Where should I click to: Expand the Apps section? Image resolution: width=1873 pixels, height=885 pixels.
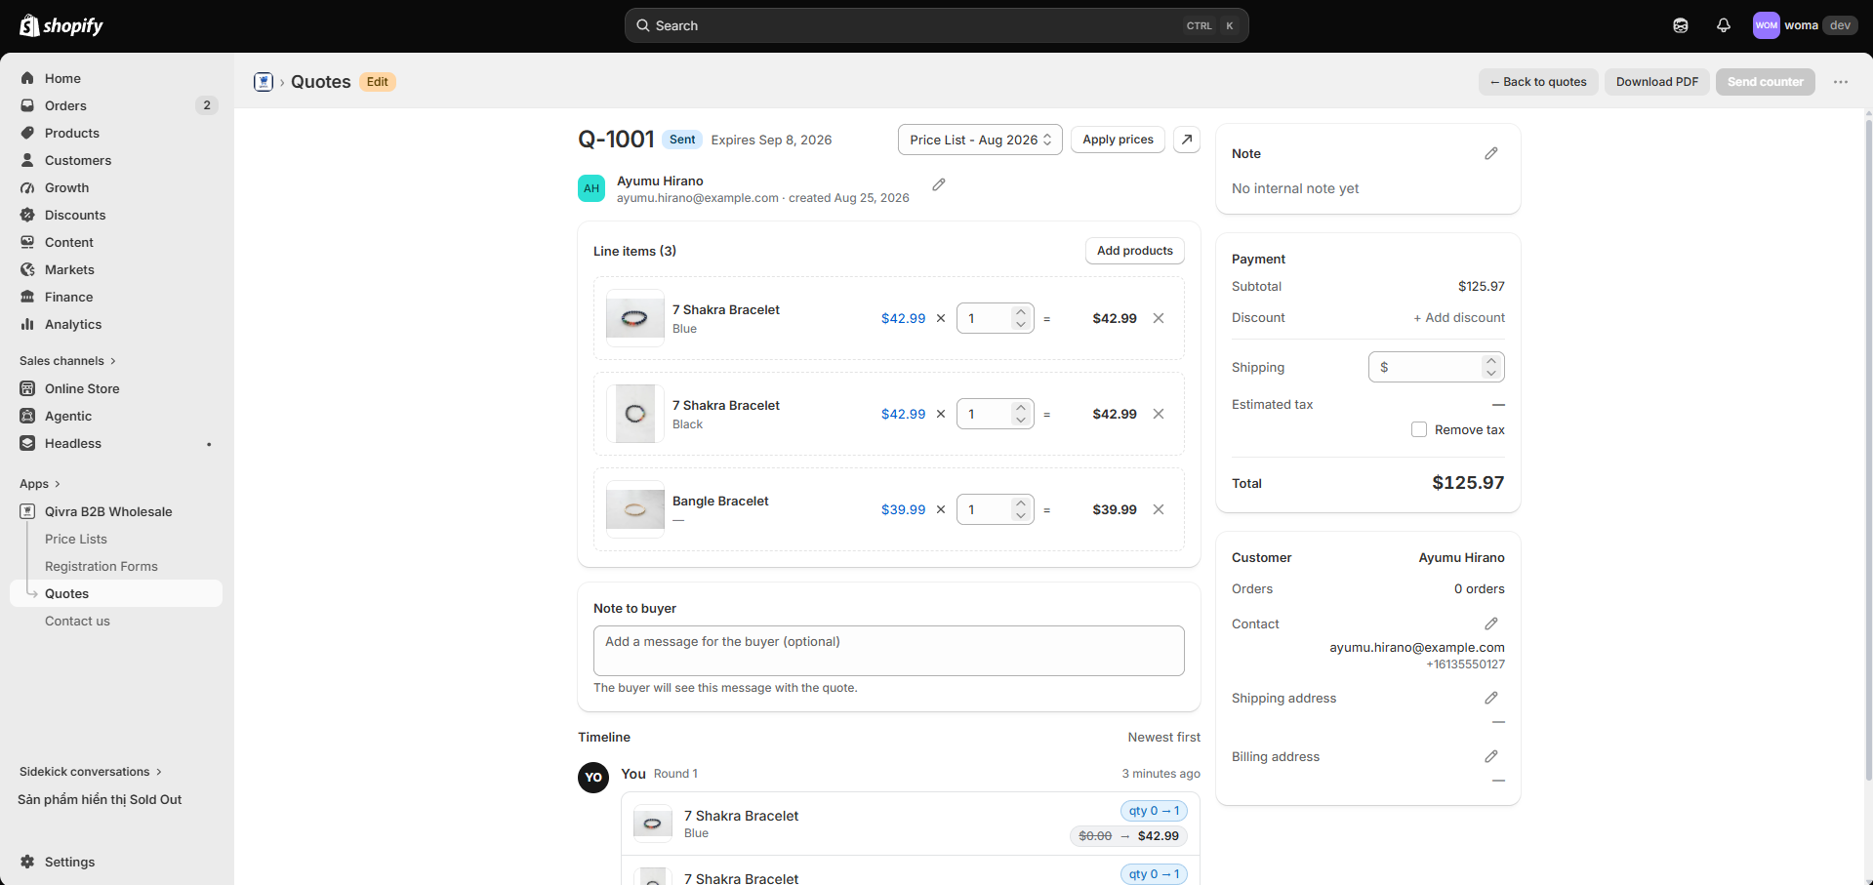click(40, 484)
